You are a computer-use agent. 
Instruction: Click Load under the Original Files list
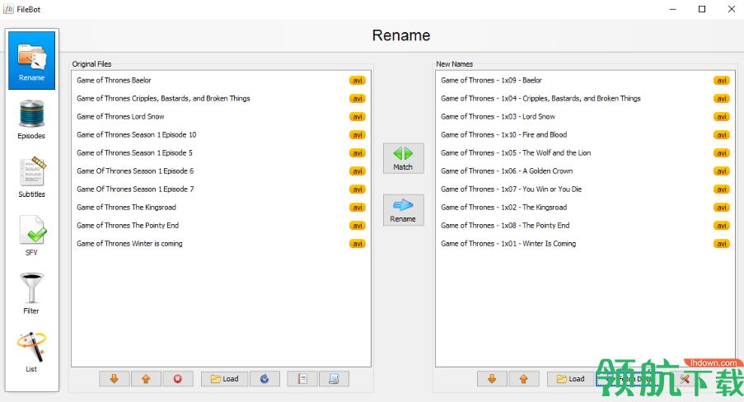point(224,379)
